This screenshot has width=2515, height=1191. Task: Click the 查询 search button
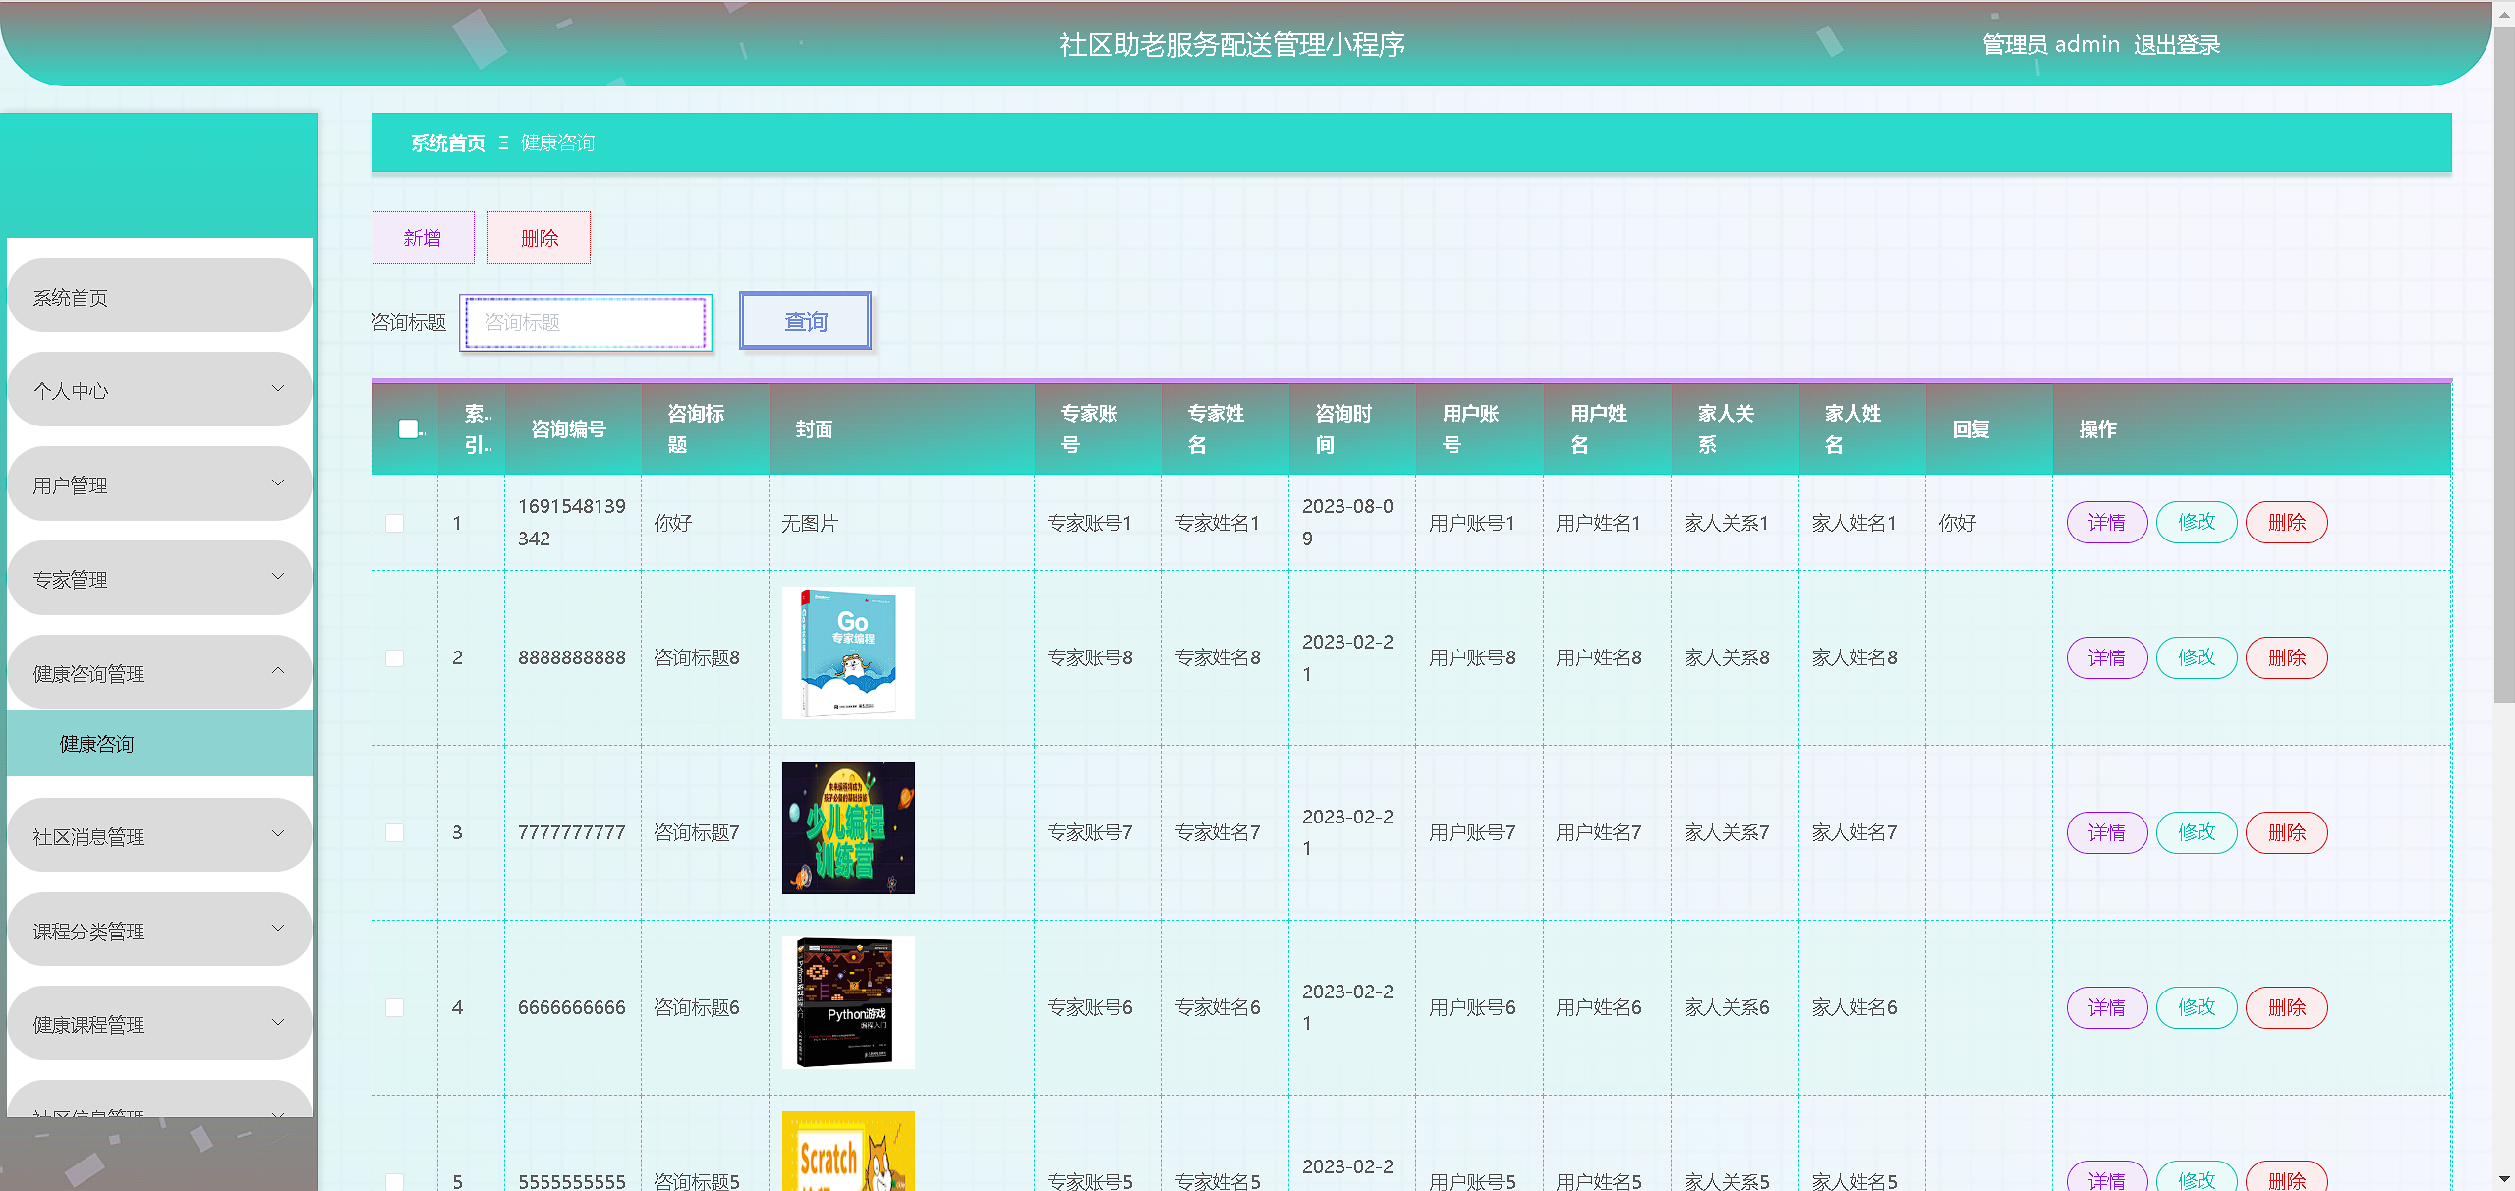point(805,321)
